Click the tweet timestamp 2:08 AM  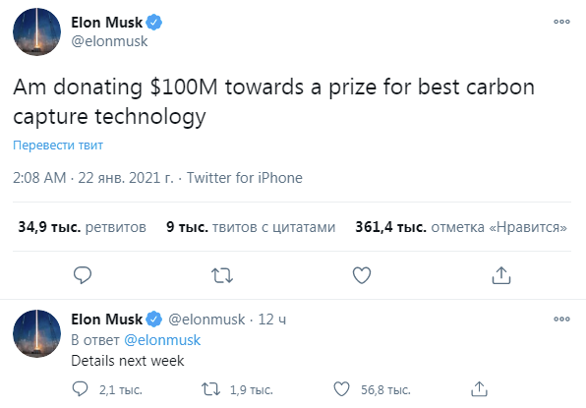pos(39,178)
